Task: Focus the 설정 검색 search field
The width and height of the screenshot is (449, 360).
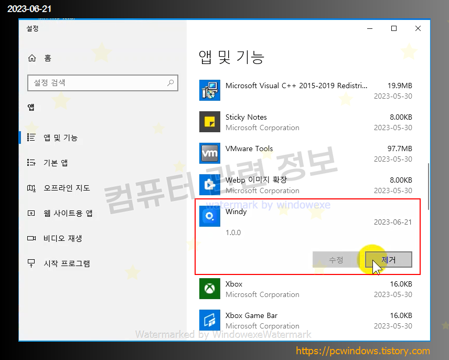Action: pyautogui.click(x=103, y=83)
